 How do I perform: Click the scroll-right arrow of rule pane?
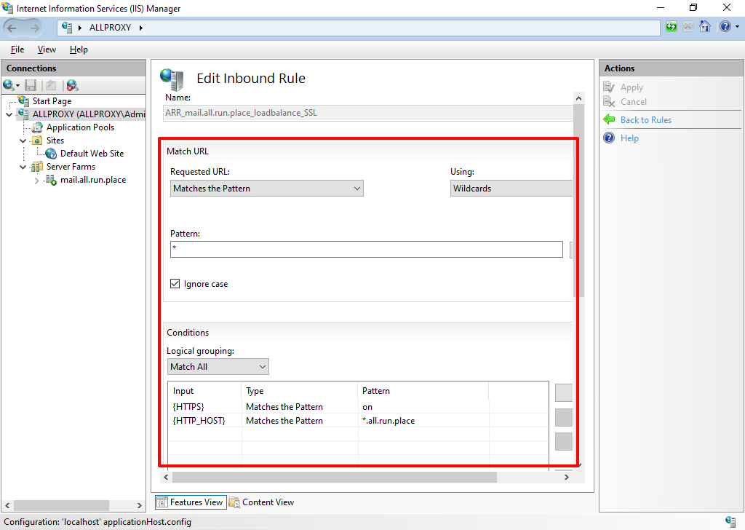(x=567, y=477)
